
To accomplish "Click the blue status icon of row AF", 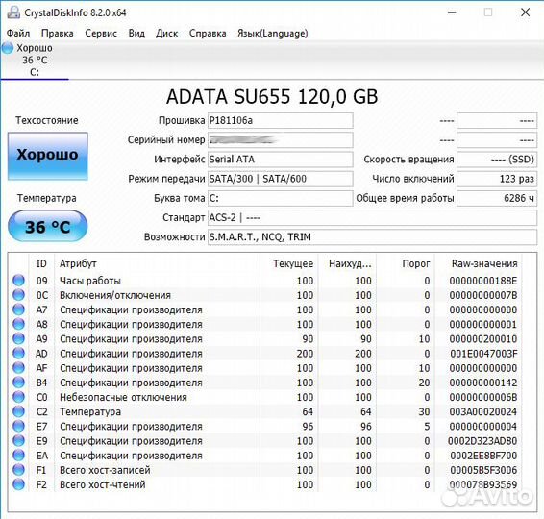I will click(18, 368).
